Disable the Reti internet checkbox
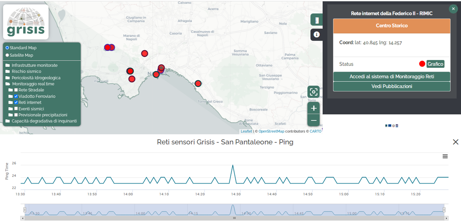 (16, 102)
